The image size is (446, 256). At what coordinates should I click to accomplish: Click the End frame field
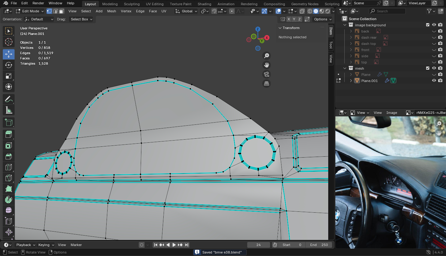point(319,245)
